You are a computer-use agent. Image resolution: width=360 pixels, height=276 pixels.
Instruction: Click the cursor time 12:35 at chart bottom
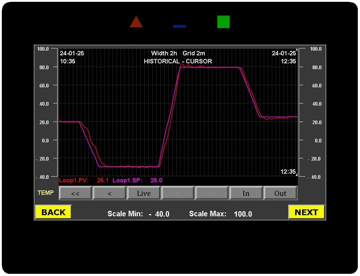288,171
